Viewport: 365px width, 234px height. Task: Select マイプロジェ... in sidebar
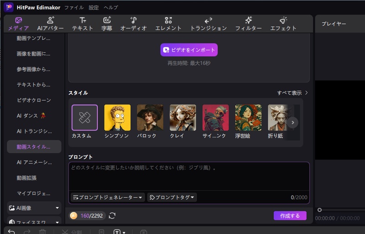[33, 193]
